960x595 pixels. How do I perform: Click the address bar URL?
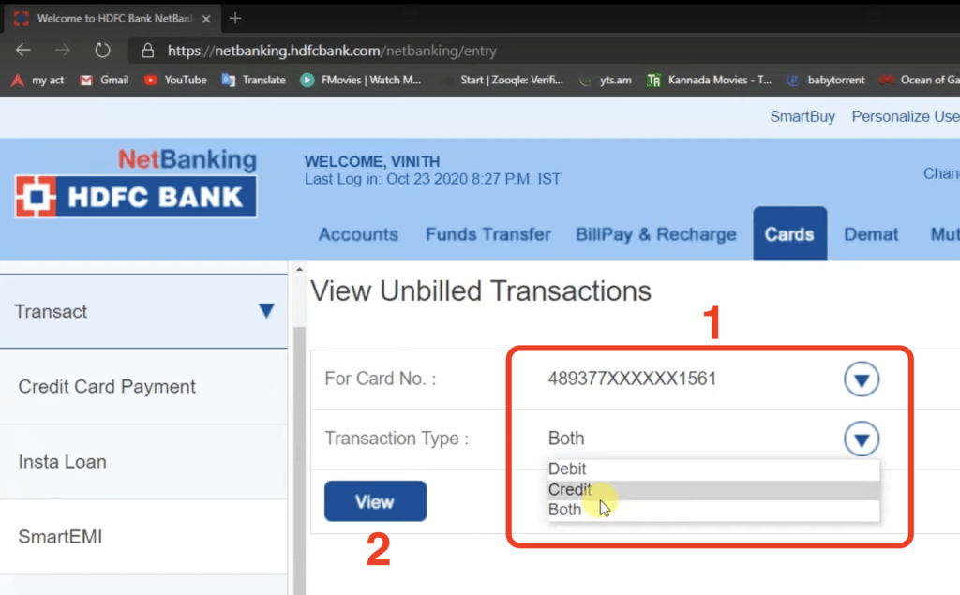pyautogui.click(x=332, y=51)
